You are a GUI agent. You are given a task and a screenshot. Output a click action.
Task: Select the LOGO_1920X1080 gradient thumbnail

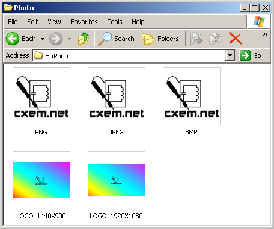117,180
